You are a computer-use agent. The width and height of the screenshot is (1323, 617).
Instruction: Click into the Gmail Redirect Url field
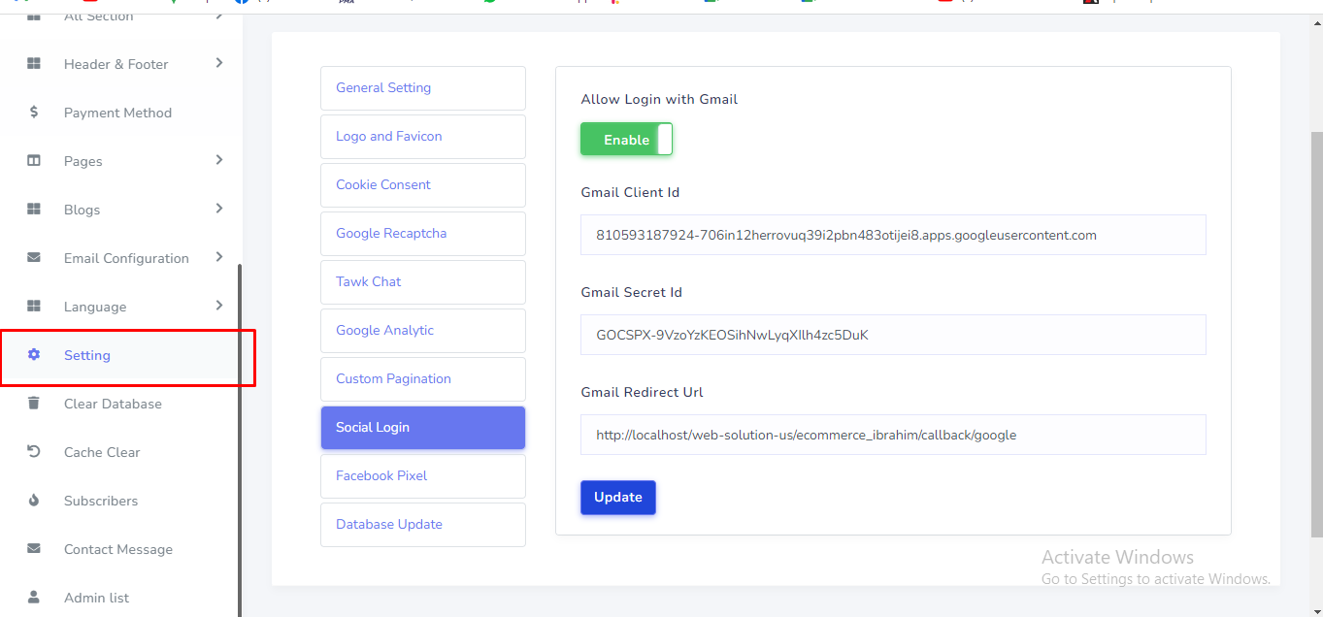click(892, 435)
